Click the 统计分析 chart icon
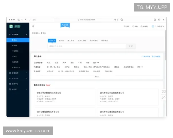This screenshot has height=138, width=173. pyautogui.click(x=10, y=78)
